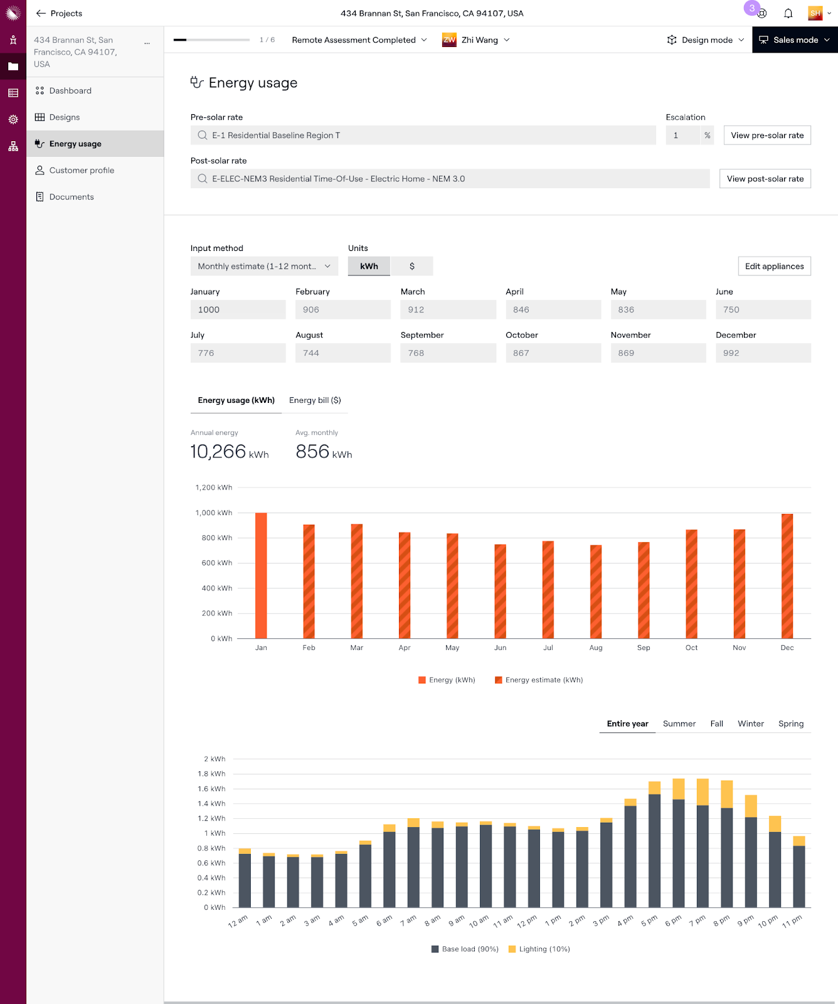Viewport: 838px width, 1004px height.
Task: Open the project ellipsis menu
Action: tap(147, 43)
